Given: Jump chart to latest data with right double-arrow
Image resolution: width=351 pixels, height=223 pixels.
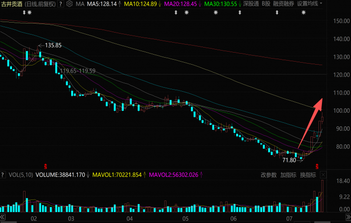Looking at the screenshot, I should 348,217.
